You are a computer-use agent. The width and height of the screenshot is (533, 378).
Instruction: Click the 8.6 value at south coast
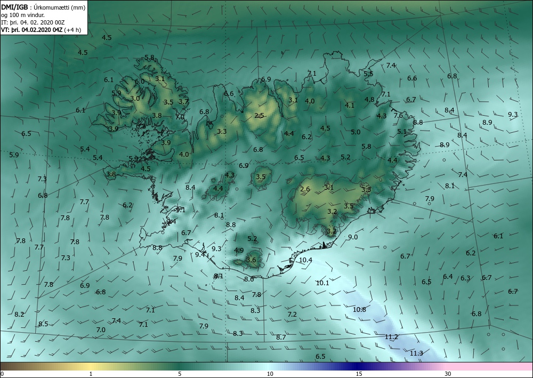pos(249,279)
